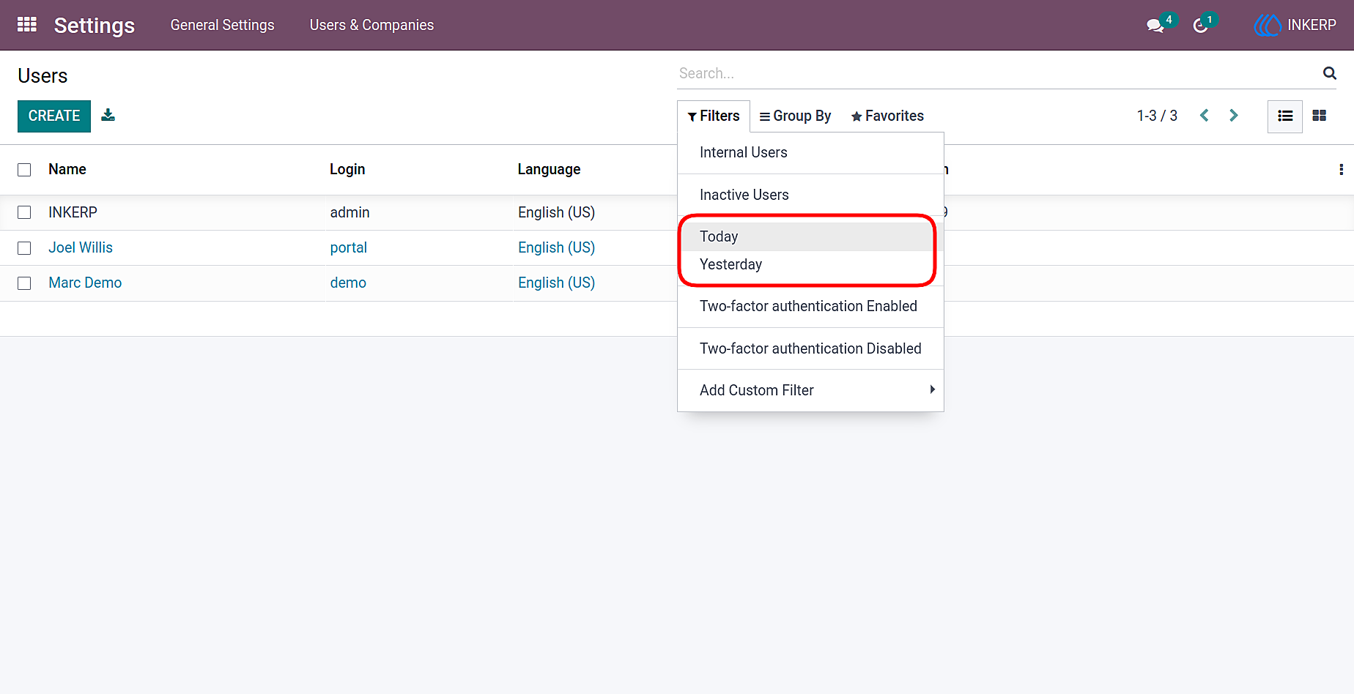Click the search magnifier icon
Screen dimensions: 1354x694
(x=1329, y=73)
